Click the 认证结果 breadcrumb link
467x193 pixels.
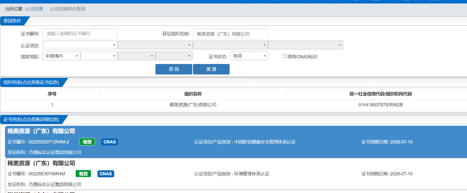coord(34,9)
